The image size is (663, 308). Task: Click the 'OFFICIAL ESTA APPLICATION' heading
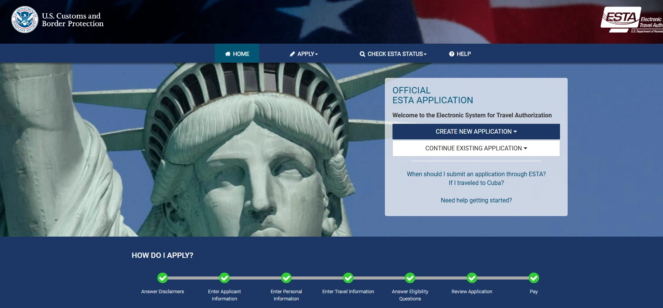coord(433,95)
